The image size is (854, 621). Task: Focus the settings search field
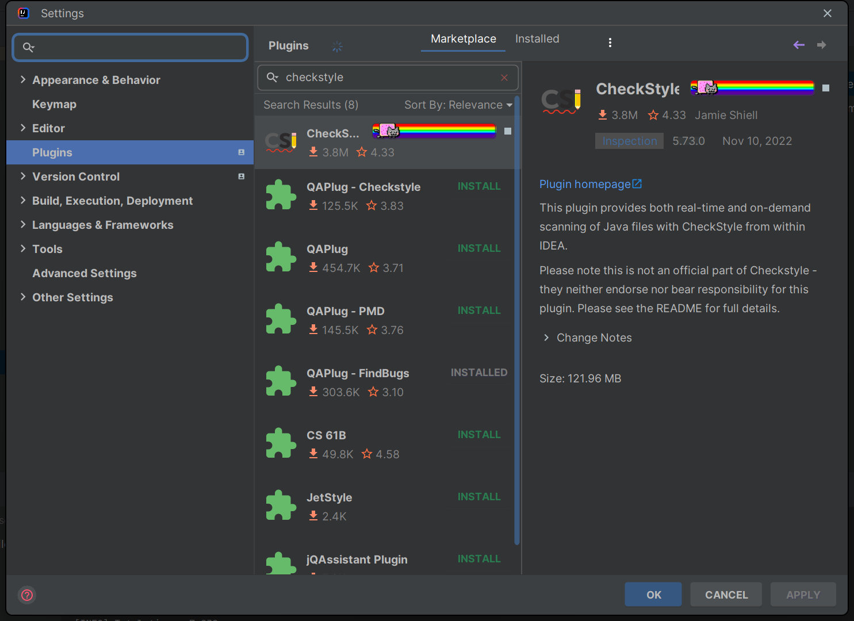click(138, 47)
